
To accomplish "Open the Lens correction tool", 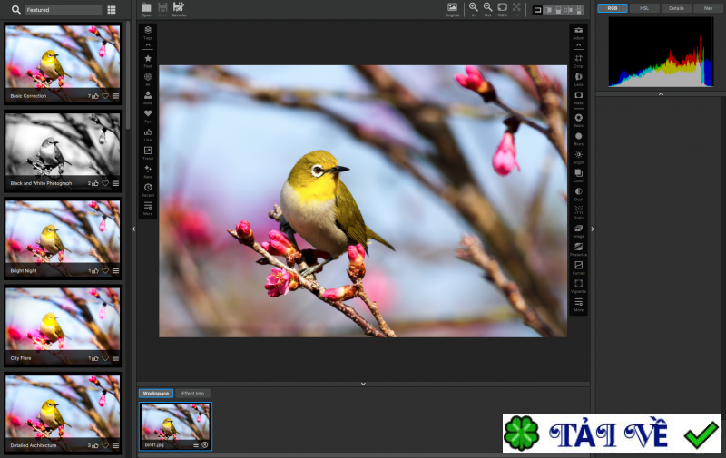I will point(578,77).
